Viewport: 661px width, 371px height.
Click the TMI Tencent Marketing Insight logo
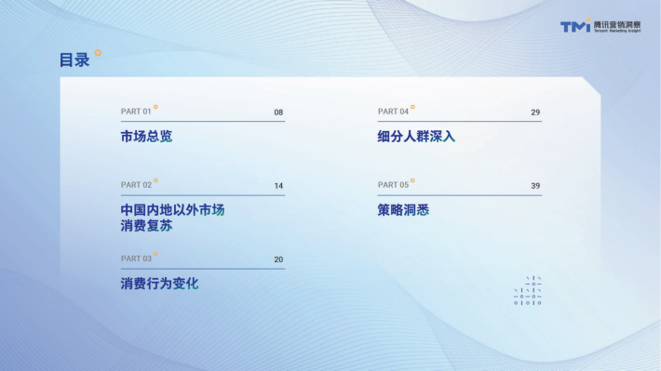pos(600,26)
